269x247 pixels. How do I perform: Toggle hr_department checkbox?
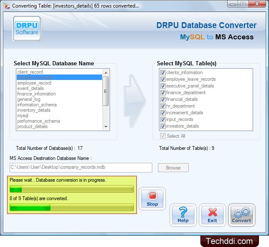pos(163,106)
